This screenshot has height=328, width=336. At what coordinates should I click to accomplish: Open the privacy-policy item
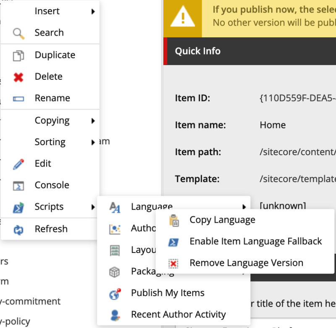coord(15,321)
